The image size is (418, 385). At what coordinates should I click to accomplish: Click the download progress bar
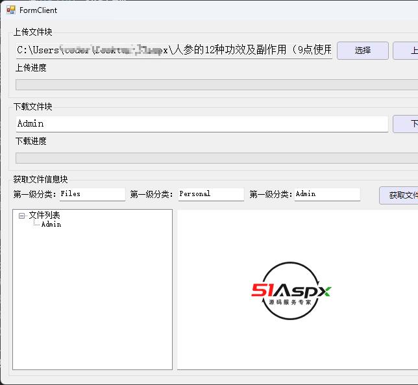[x=217, y=158]
